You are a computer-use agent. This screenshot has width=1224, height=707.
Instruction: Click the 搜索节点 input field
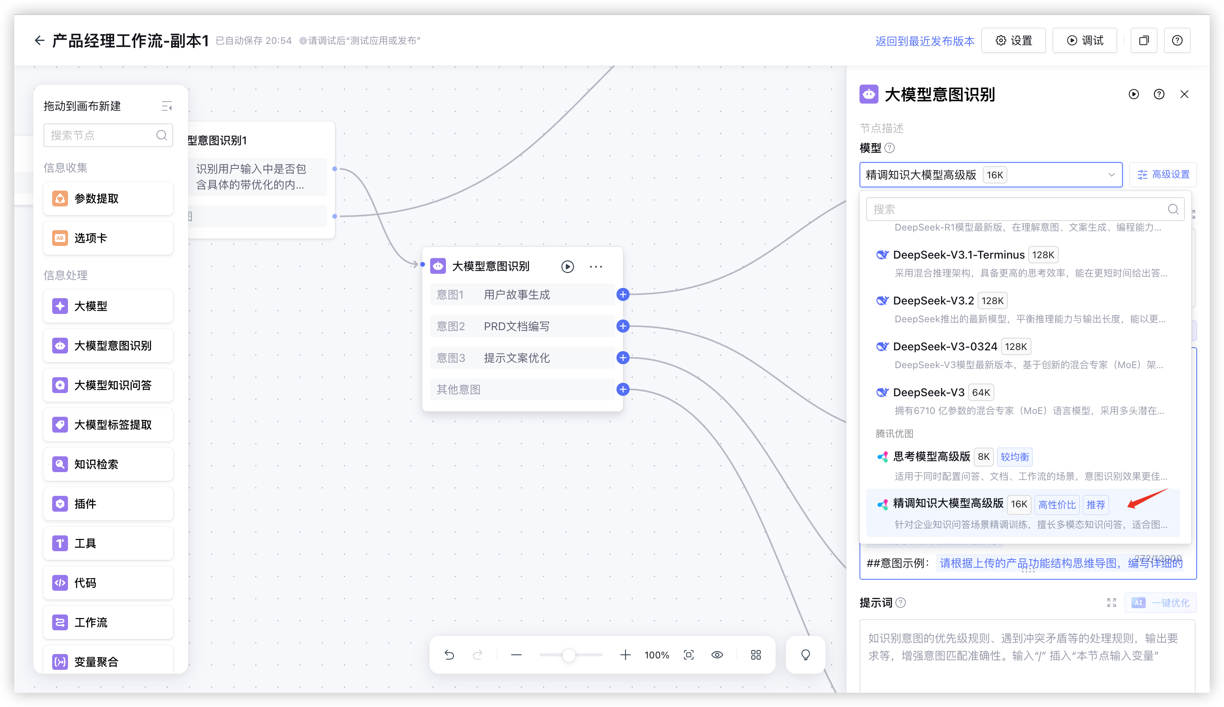[102, 136]
